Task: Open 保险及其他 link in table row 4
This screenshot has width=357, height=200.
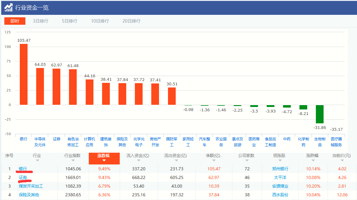Action: pos(29,195)
